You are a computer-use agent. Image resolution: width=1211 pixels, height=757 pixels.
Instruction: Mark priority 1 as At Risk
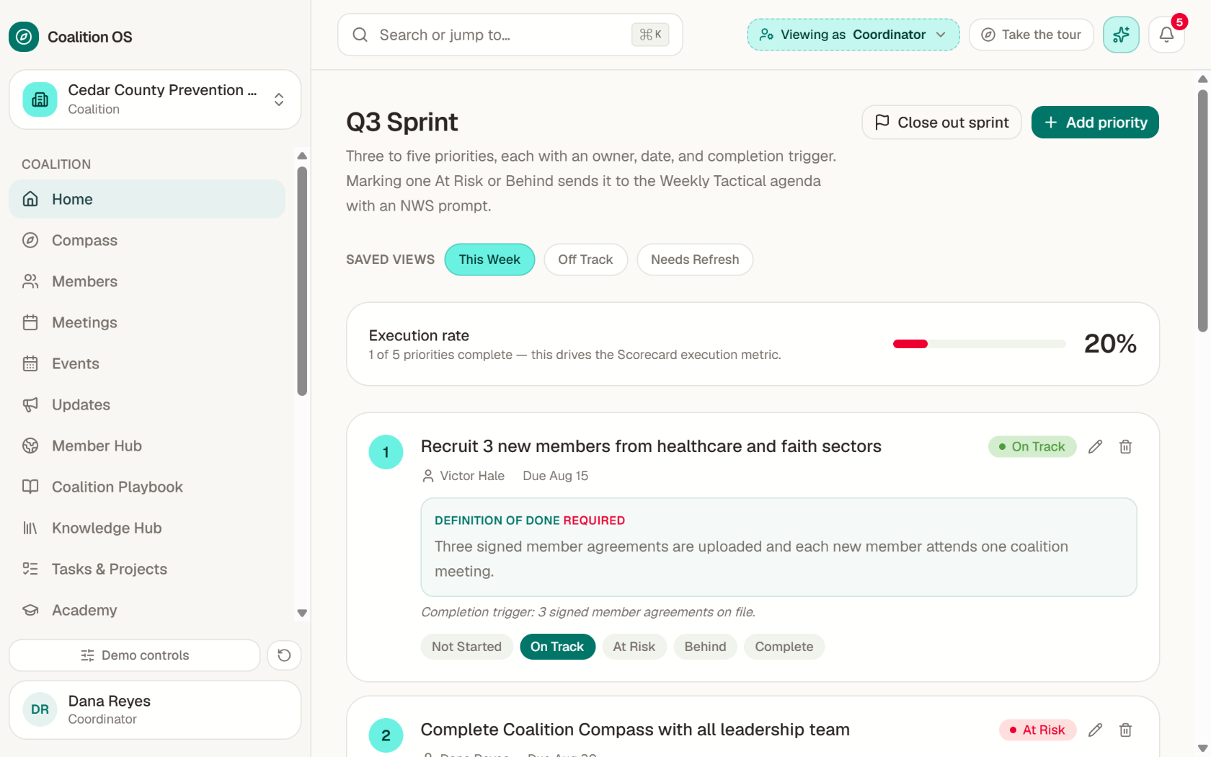tap(634, 647)
